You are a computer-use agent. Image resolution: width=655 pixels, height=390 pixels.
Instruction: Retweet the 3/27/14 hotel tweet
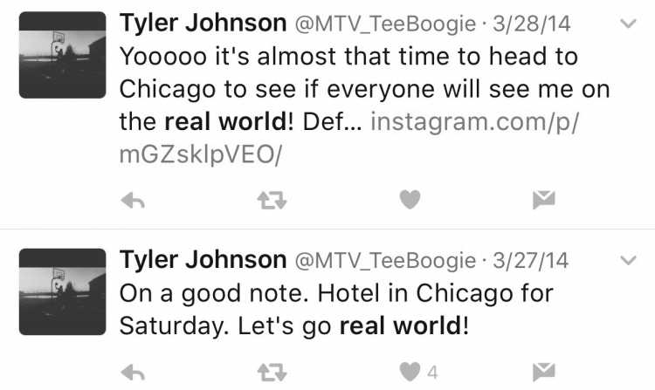[x=272, y=372]
